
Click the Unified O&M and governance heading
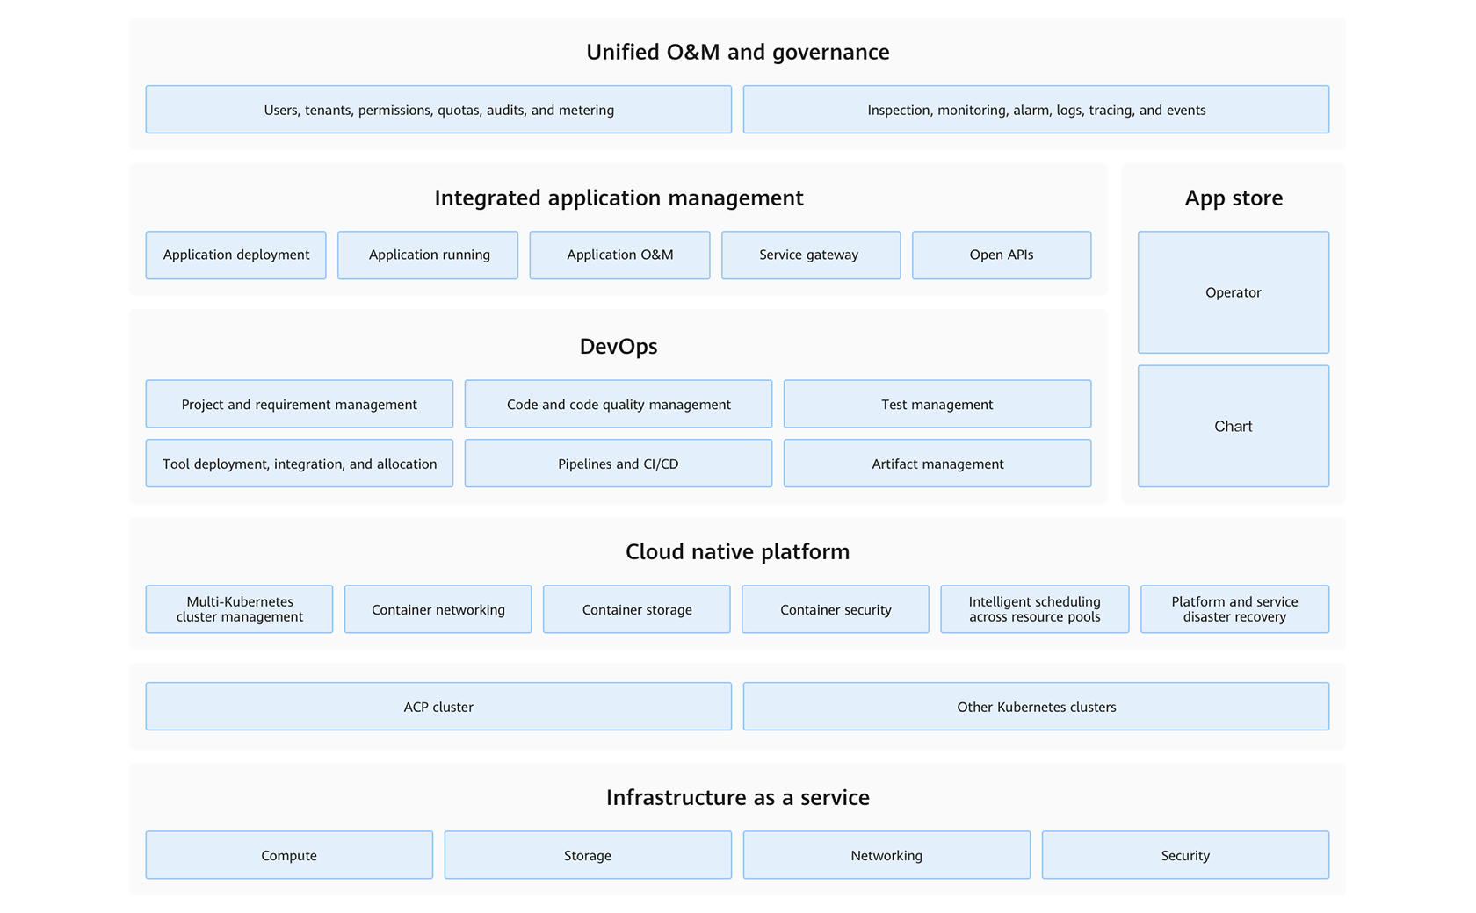[x=738, y=53]
